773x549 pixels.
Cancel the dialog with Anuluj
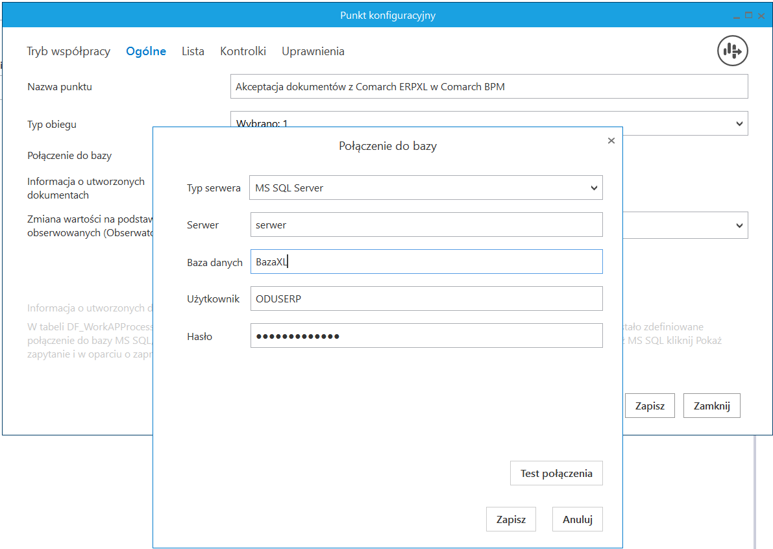coord(577,519)
